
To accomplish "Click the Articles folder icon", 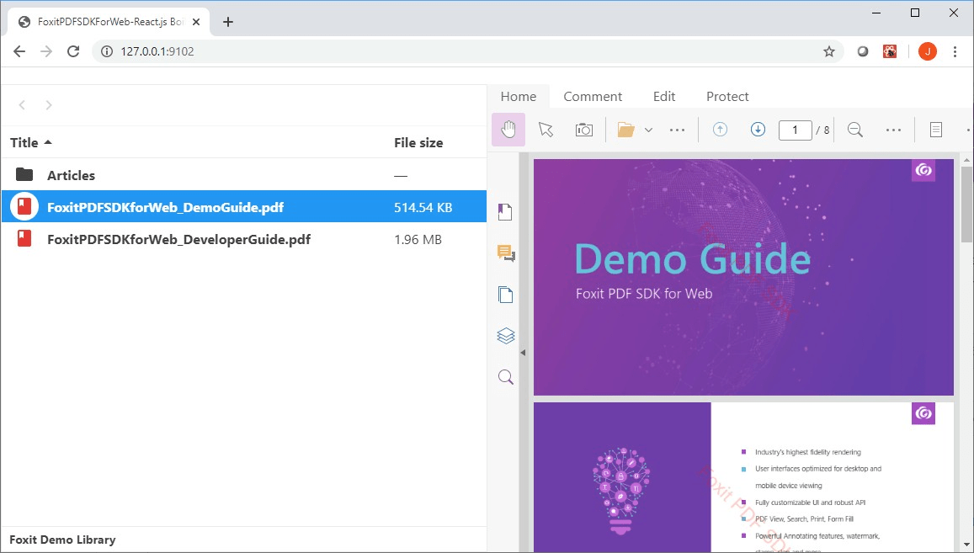I will (24, 174).
